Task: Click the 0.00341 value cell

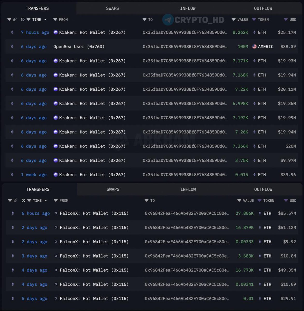Action: click(245, 284)
